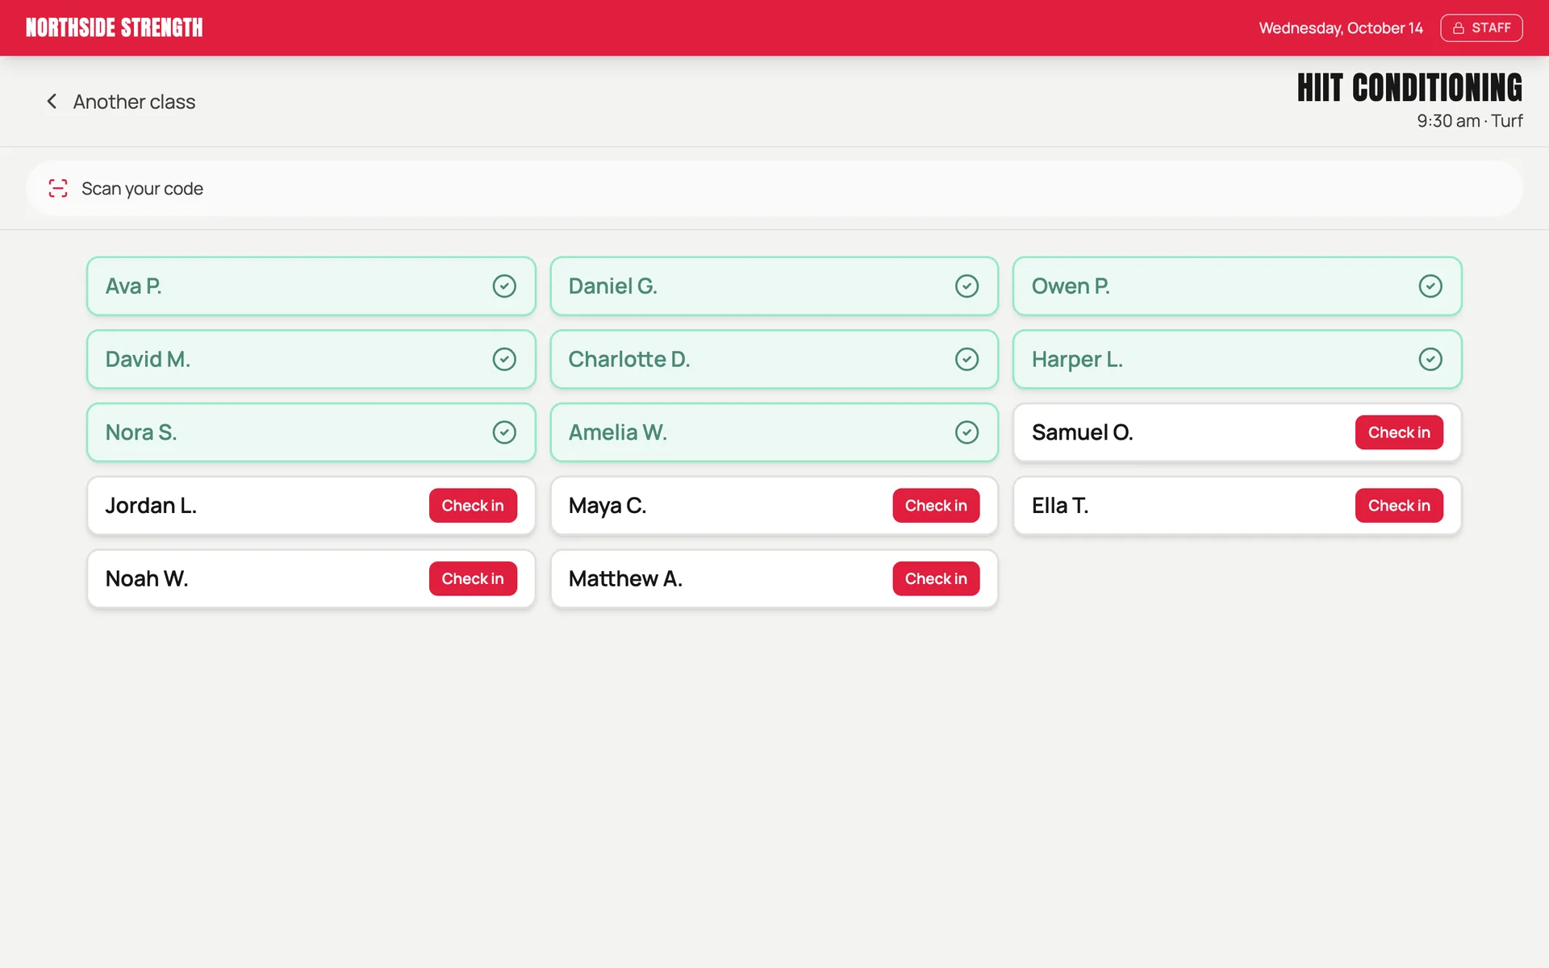The height and width of the screenshot is (968, 1549).
Task: Click Charlotte D. checkmark icon
Action: pos(967,359)
